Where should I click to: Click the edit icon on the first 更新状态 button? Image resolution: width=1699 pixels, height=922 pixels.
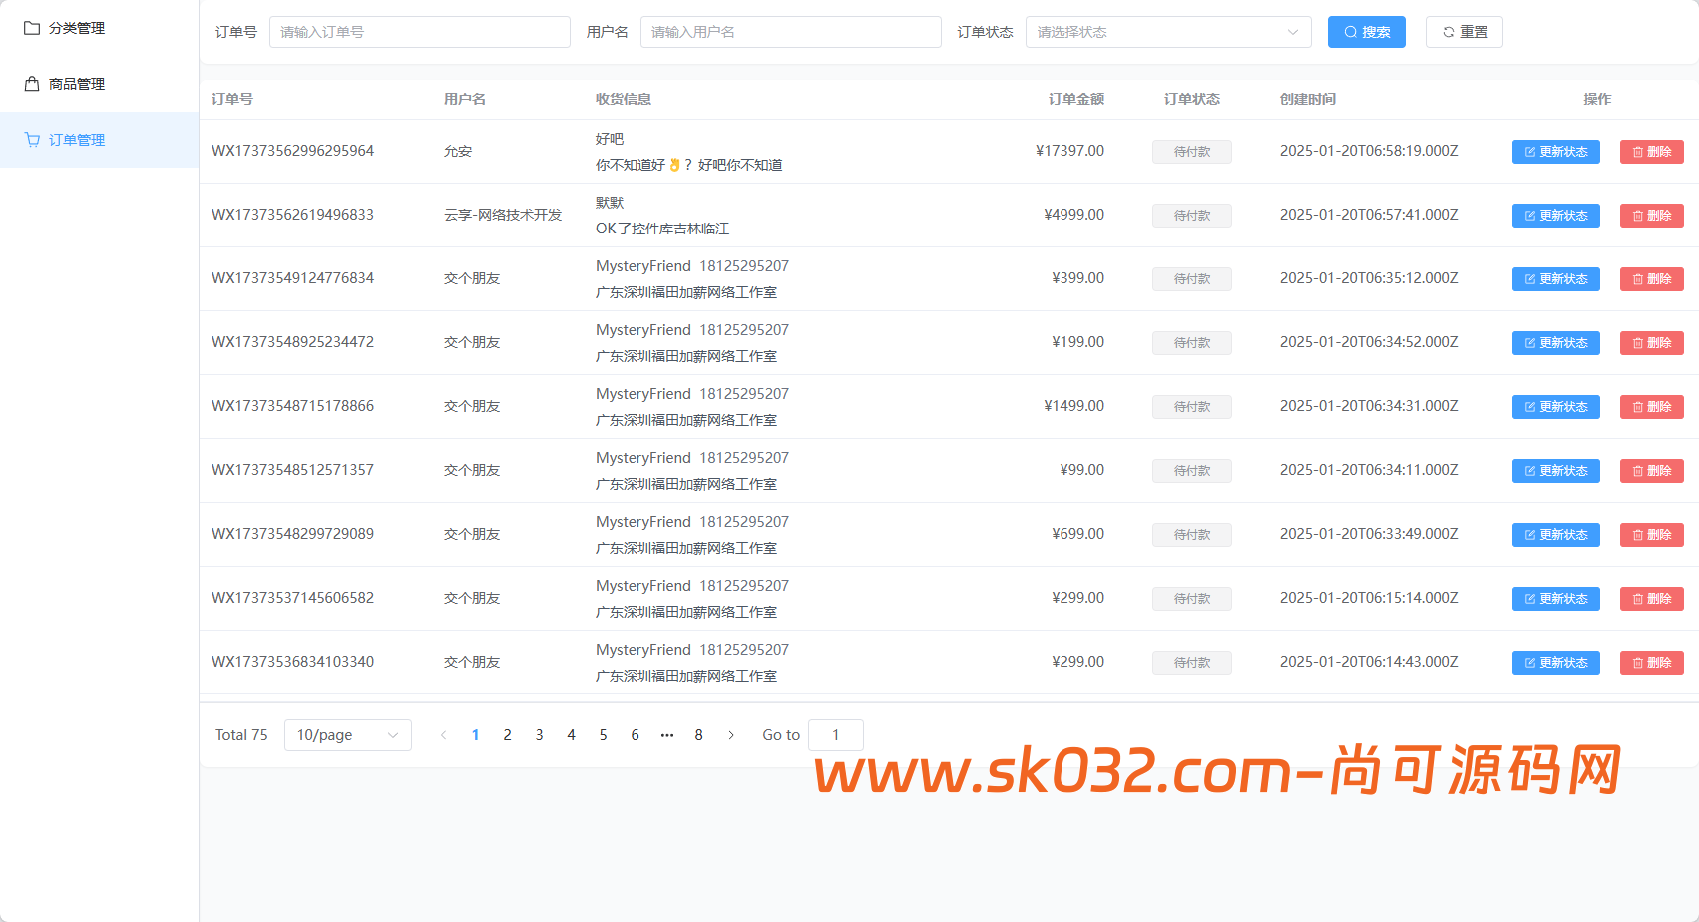coord(1528,152)
